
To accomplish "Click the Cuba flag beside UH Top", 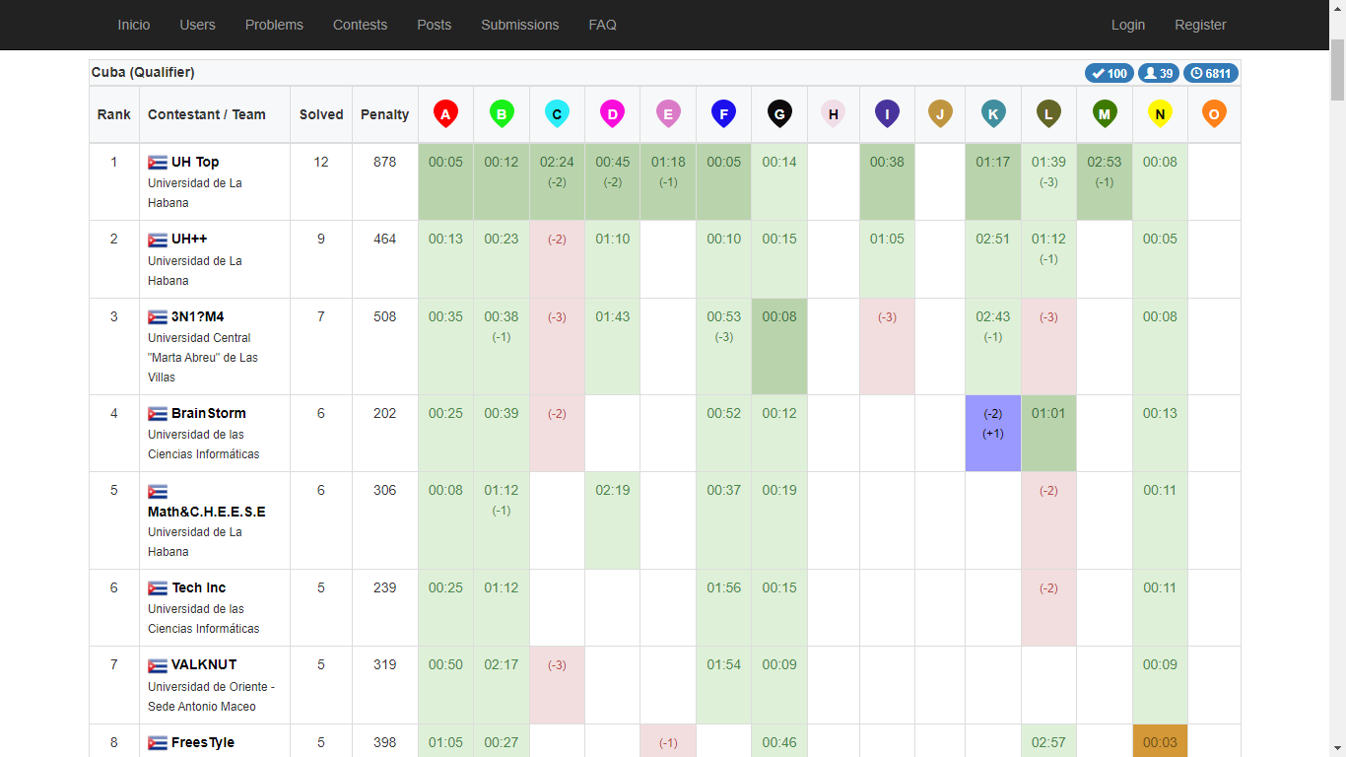I will pyautogui.click(x=158, y=163).
